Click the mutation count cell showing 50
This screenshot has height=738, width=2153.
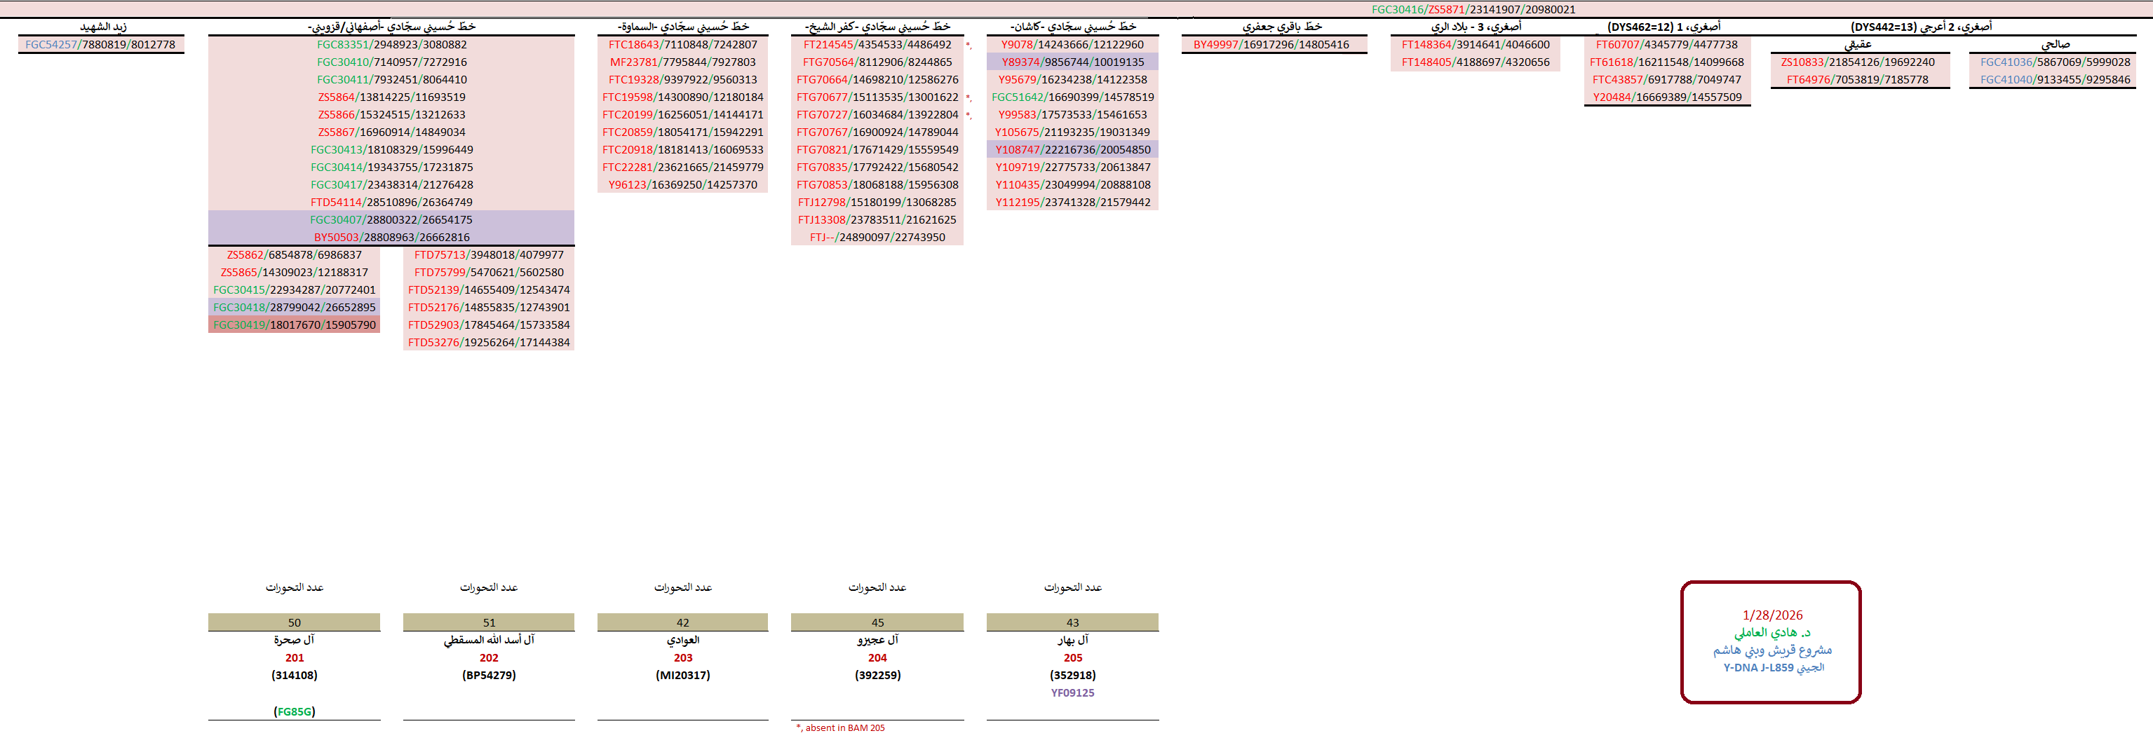click(x=295, y=623)
